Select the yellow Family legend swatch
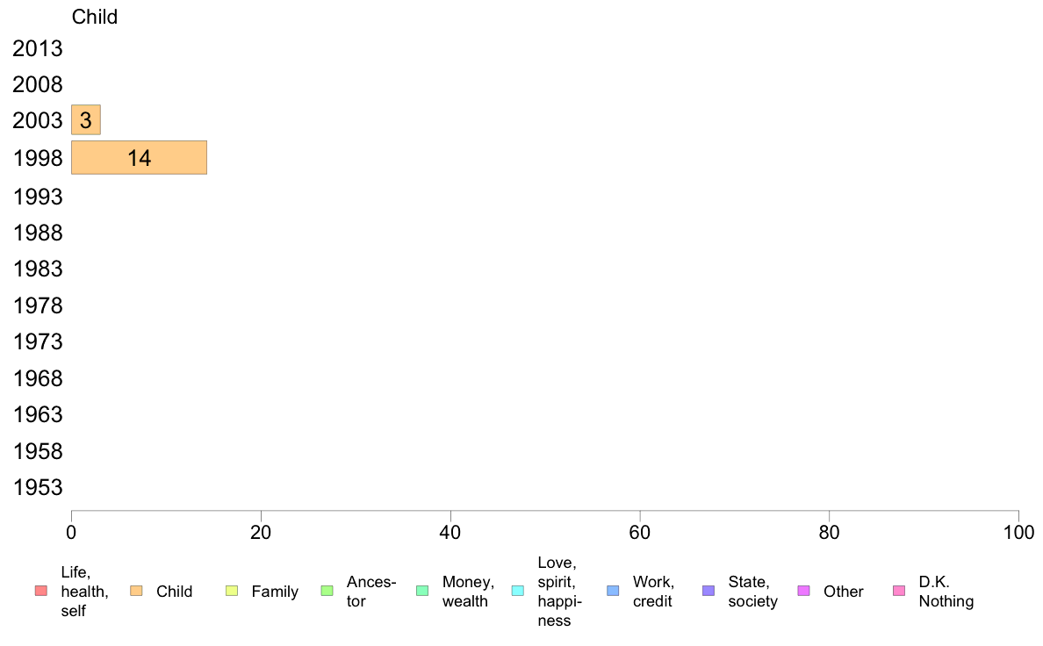This screenshot has height=646, width=1043. click(x=232, y=591)
